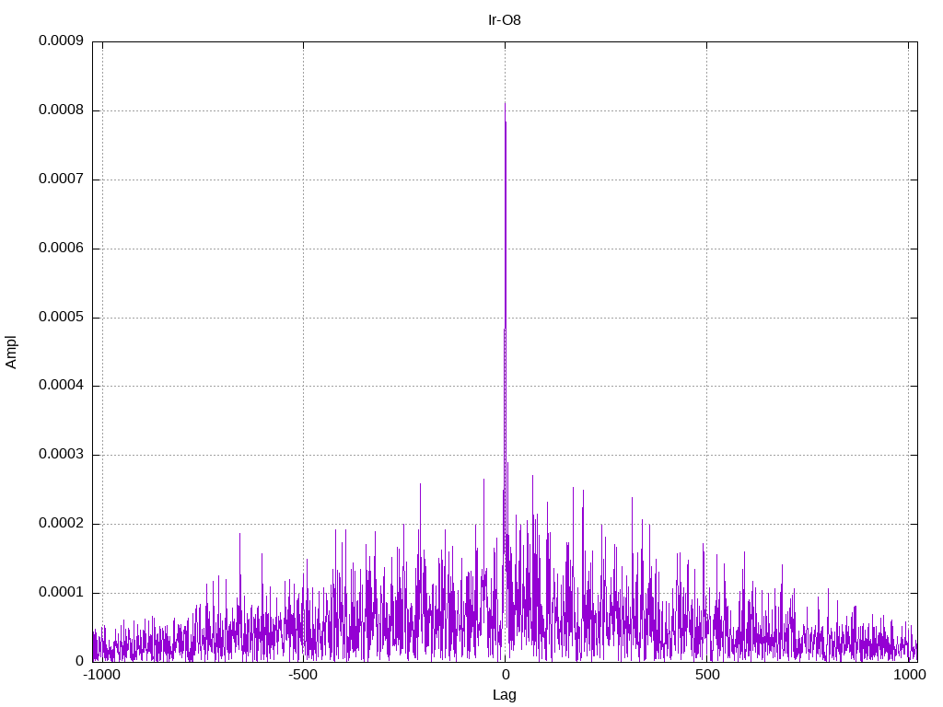Click the y-axis label Ampl
This screenshot has height=707, width=943.
pos(11,353)
